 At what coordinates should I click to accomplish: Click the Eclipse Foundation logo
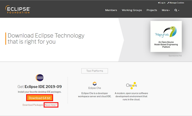coord(18,9)
